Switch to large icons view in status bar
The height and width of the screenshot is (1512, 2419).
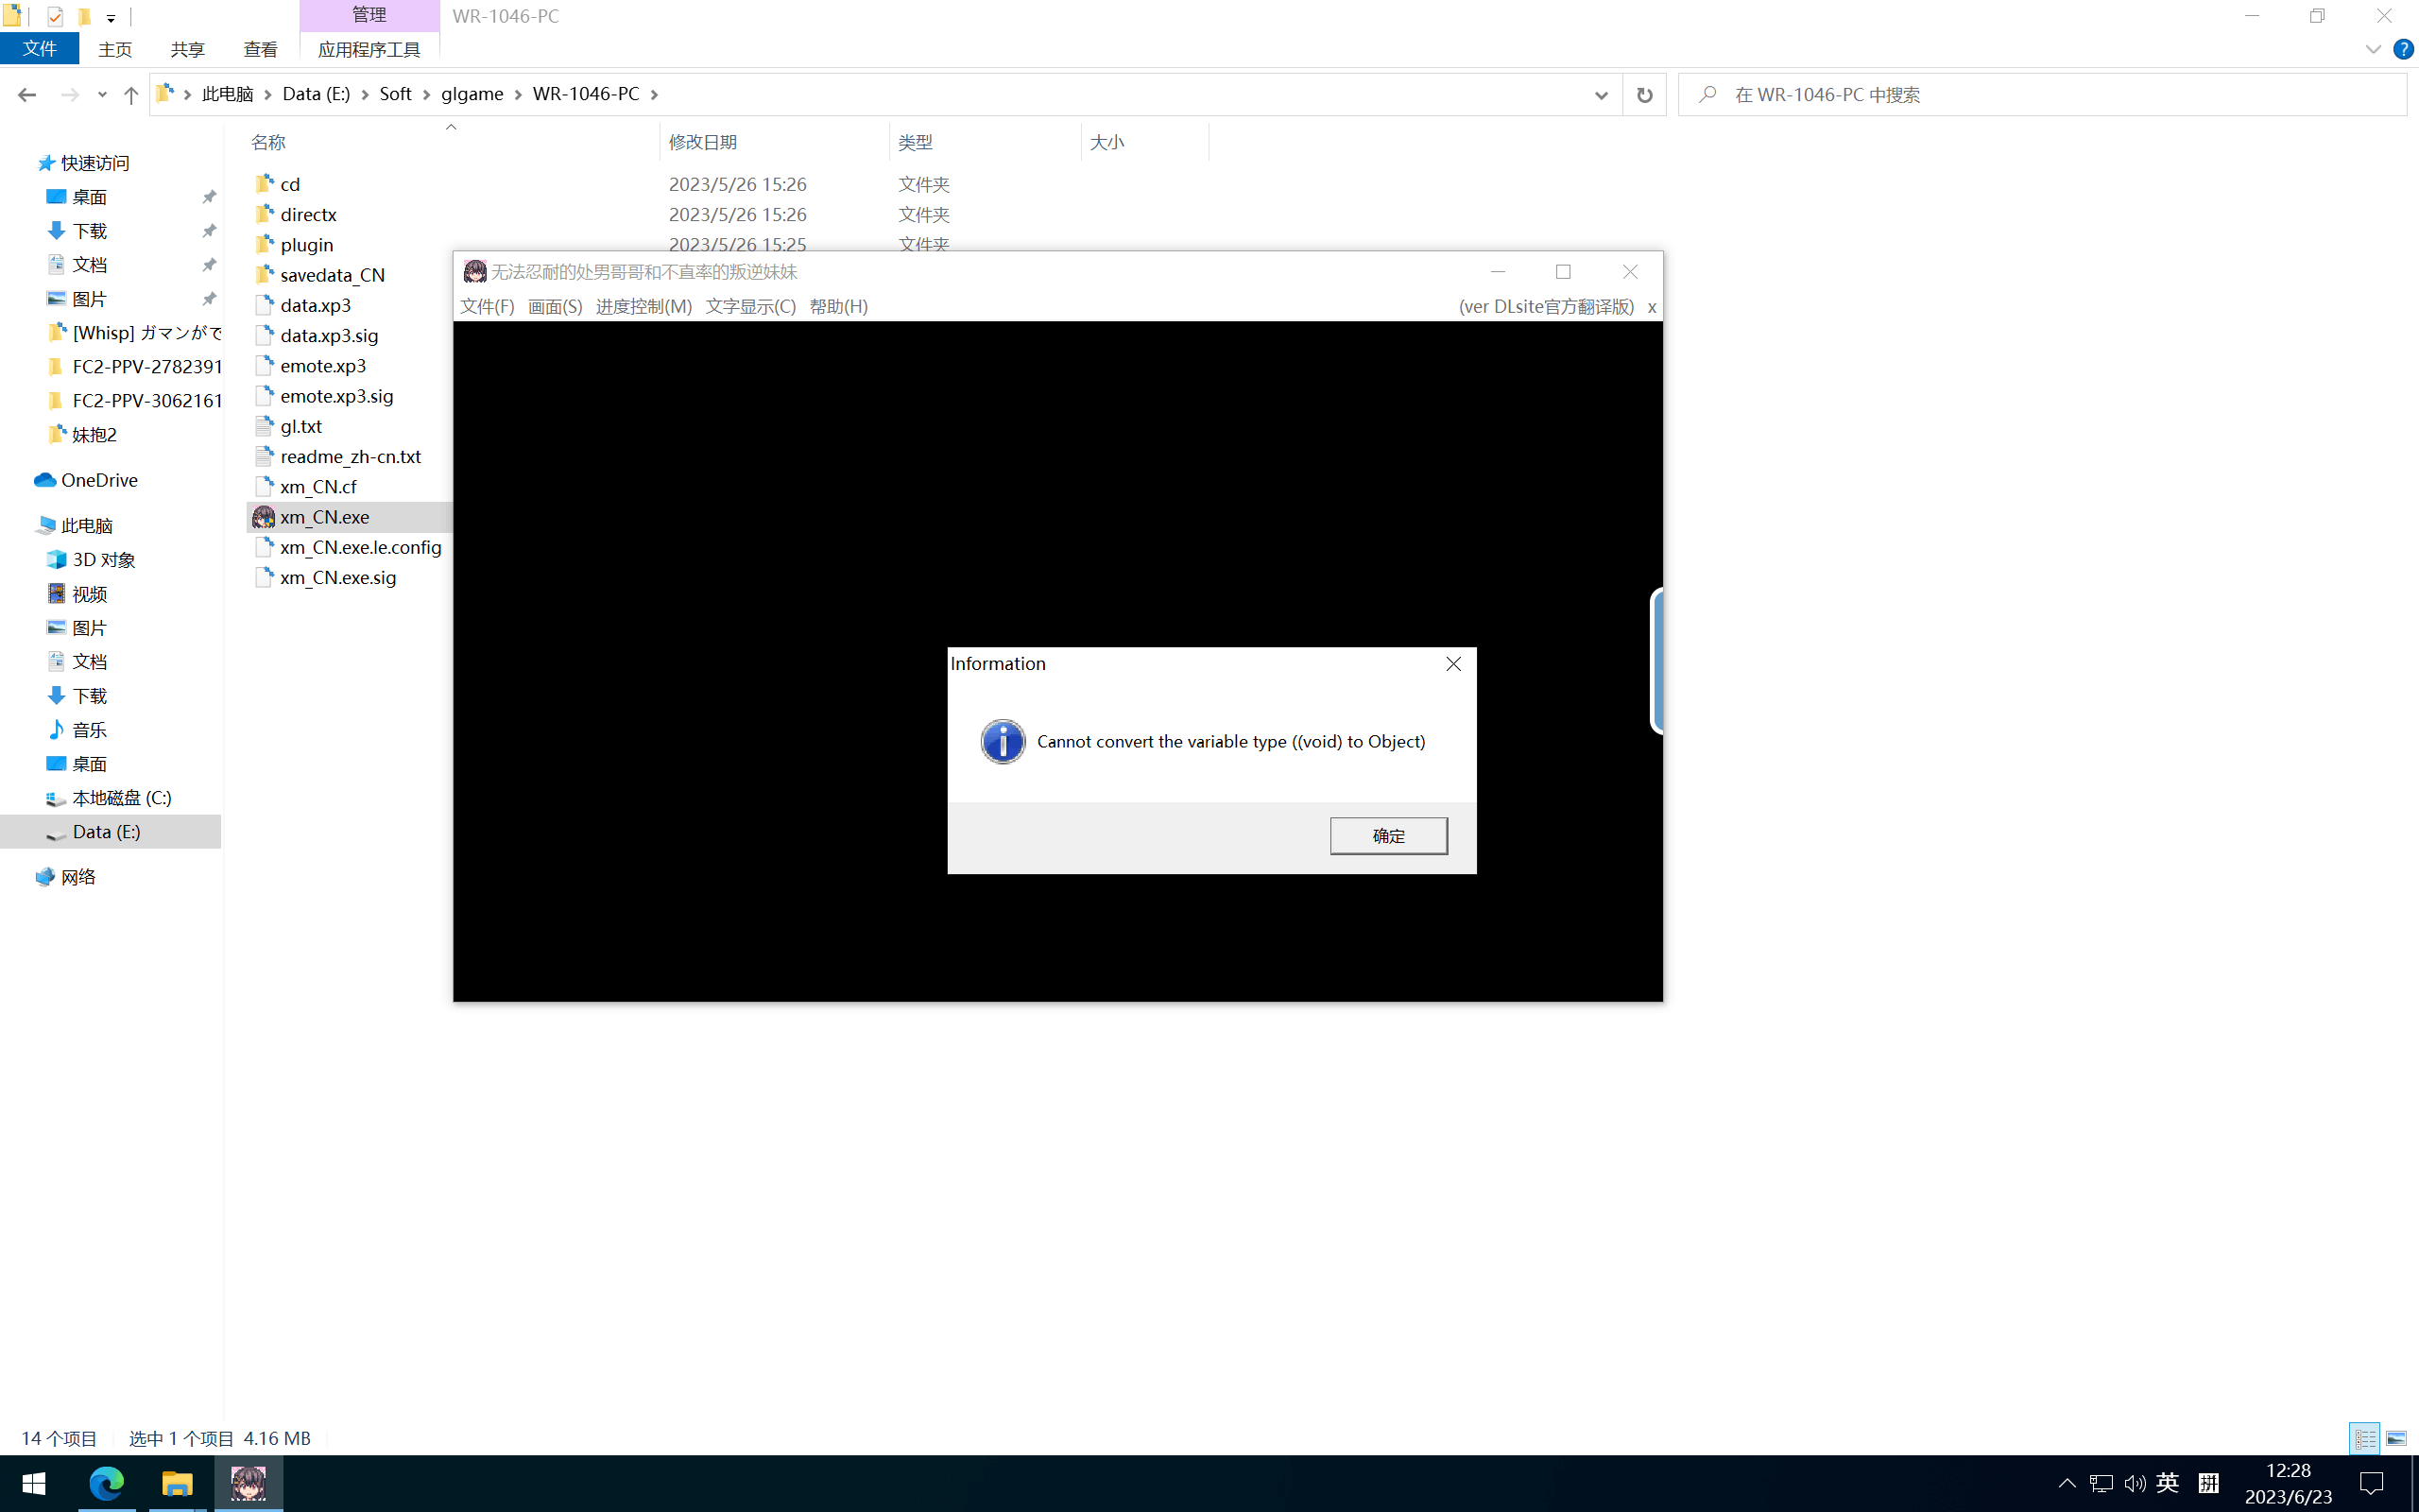pos(2396,1438)
